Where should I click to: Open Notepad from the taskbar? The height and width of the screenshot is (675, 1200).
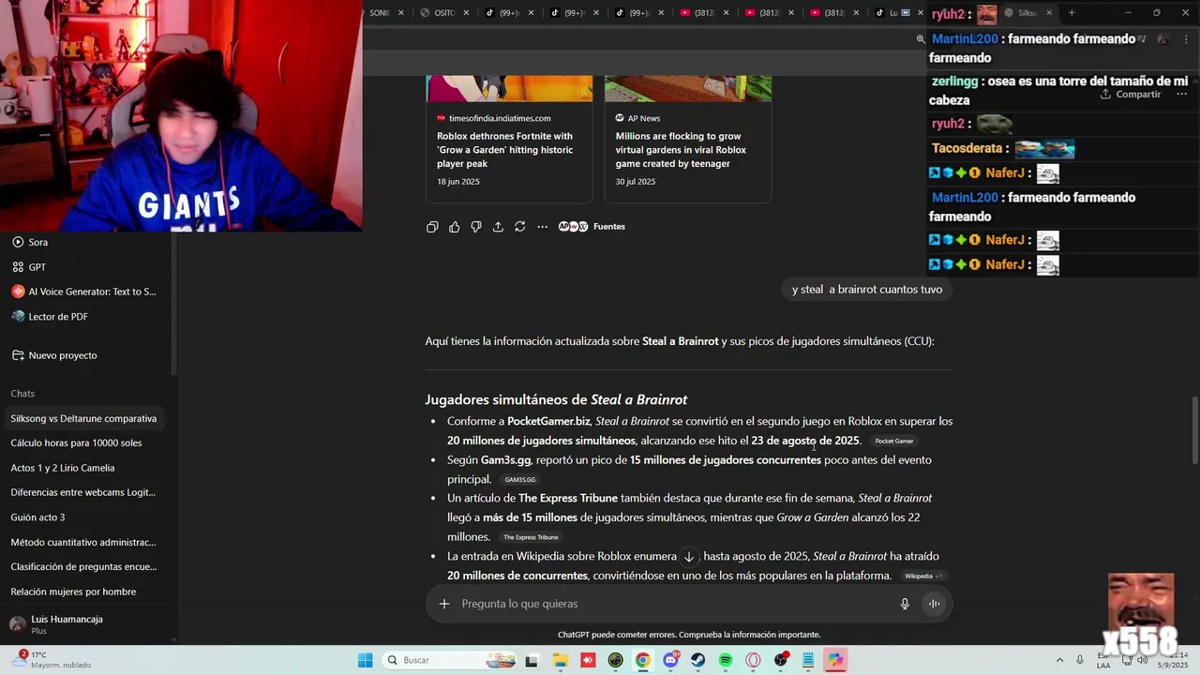coord(808,661)
